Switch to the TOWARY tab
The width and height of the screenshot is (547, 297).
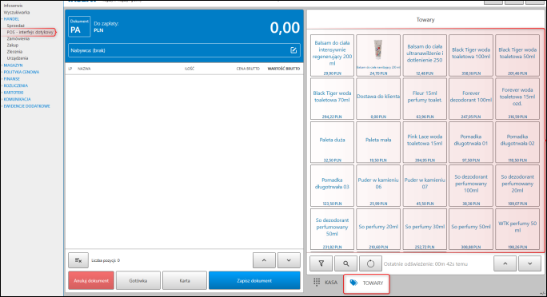tap(366, 283)
